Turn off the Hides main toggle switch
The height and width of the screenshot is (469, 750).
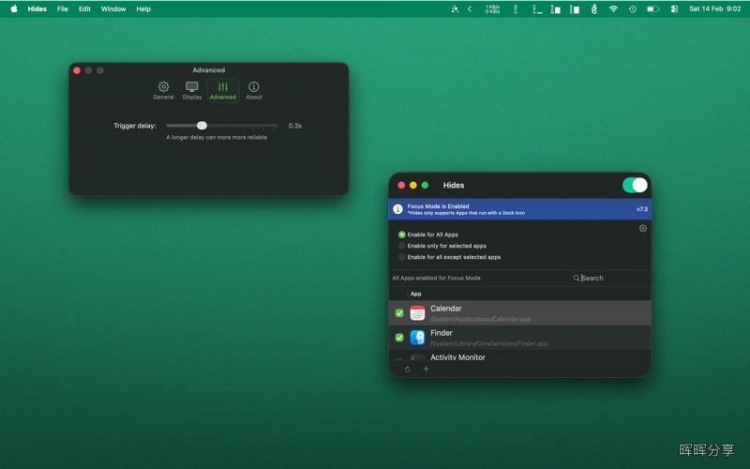635,185
